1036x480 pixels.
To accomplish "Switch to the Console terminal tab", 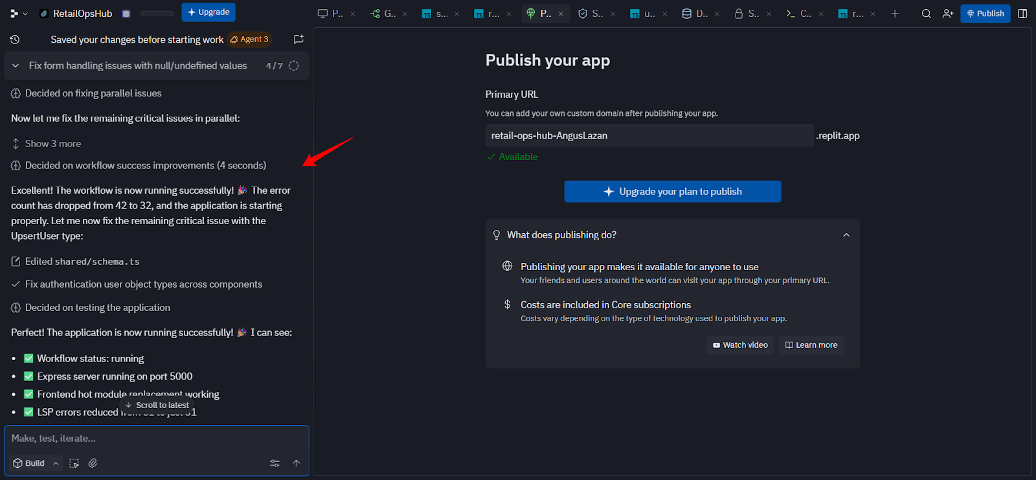I will pyautogui.click(x=798, y=14).
